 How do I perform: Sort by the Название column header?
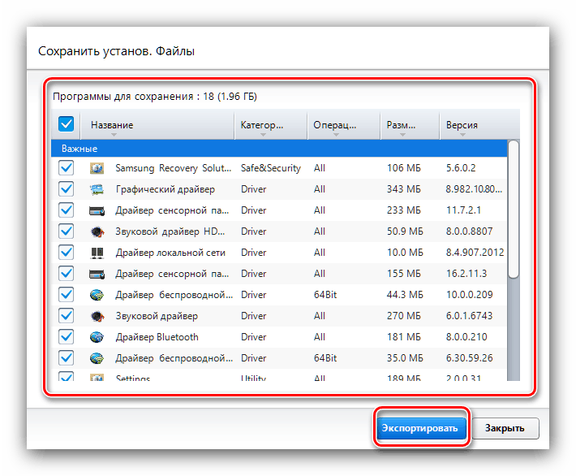click(157, 125)
